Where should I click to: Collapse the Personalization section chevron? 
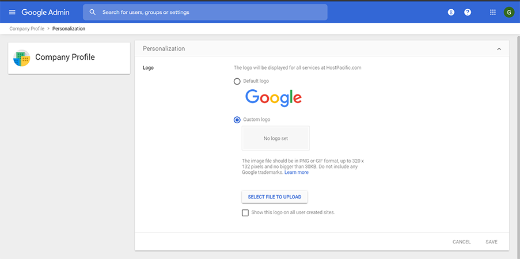pos(499,49)
